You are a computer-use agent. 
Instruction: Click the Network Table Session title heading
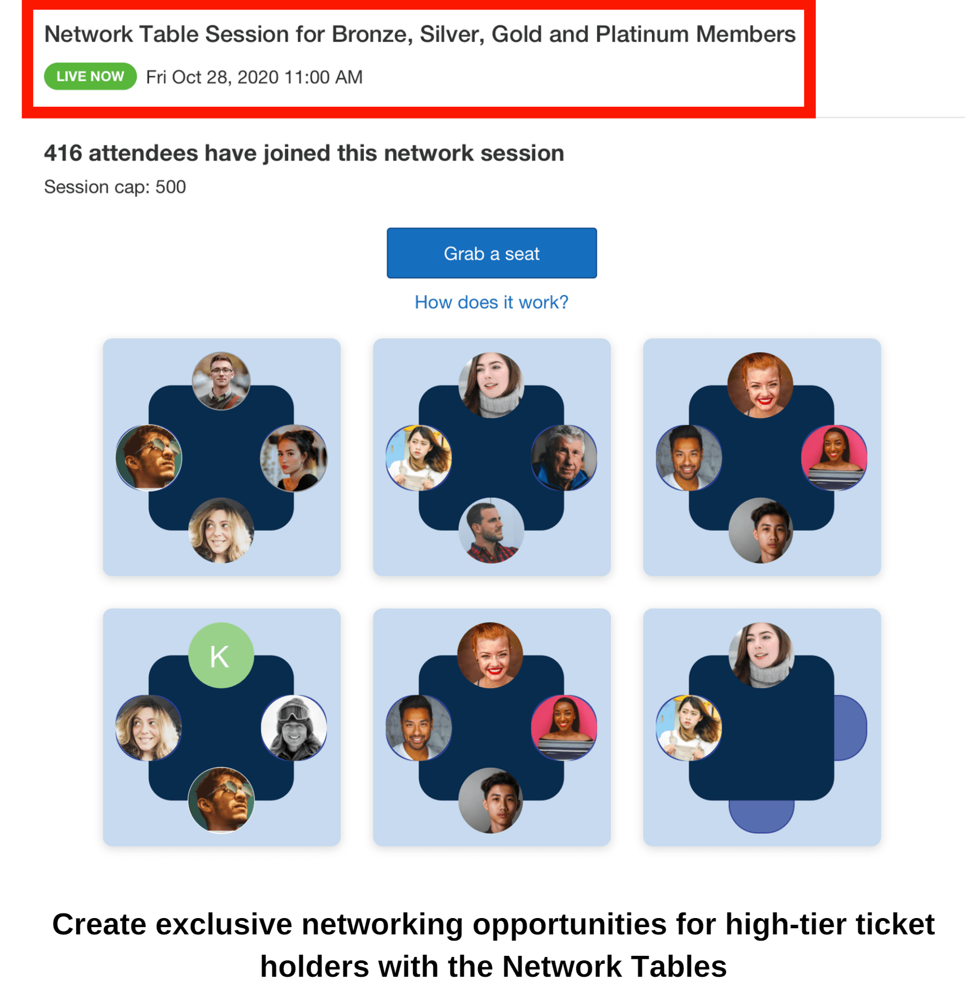click(x=419, y=34)
